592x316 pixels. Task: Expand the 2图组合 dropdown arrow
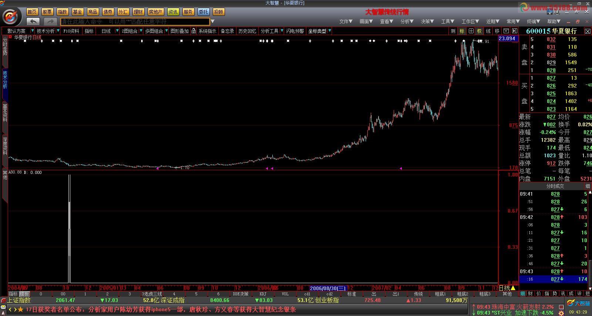click(141, 31)
